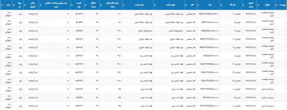
Task: Select ۱۰۰۰ کیلوگرم unit in FNT-PTGOOO row
Action: pyautogui.click(x=8, y=106)
